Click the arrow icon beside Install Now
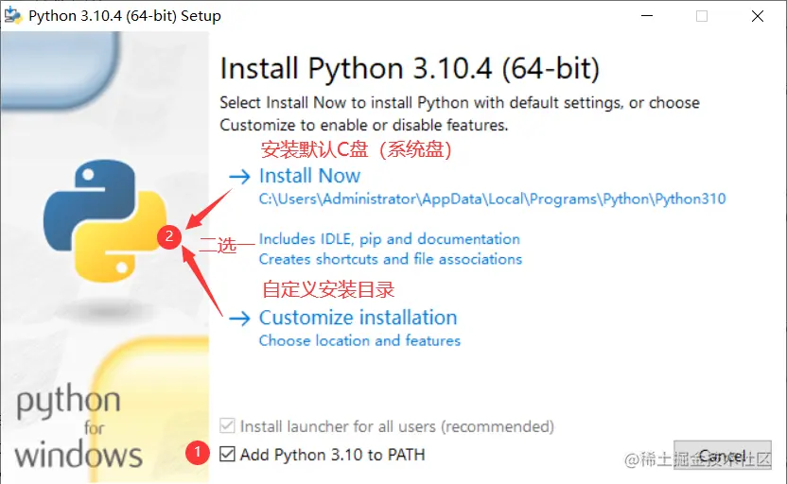This screenshot has height=484, width=787. click(239, 177)
